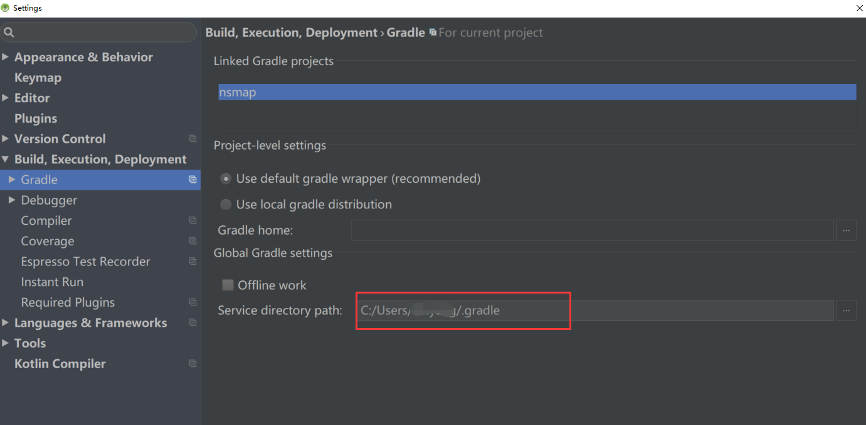
Task: Click the search magnifier icon in settings
Action: coord(9,33)
